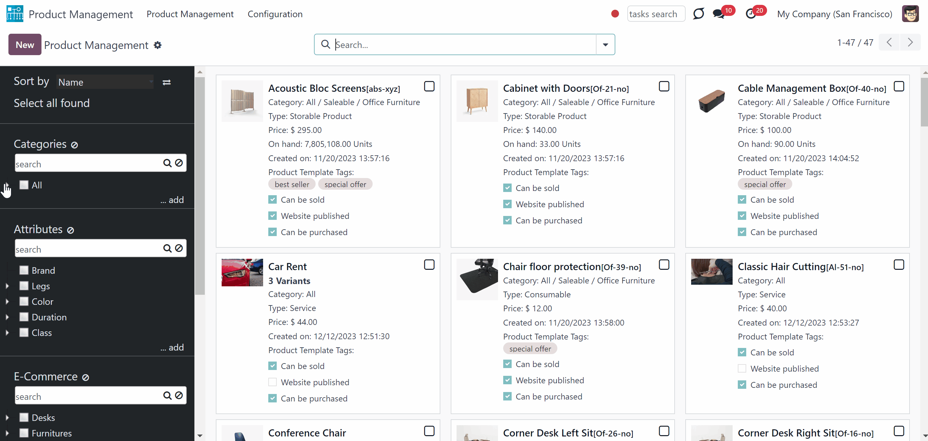
Task: Check the All category filter checkbox
Action: [24, 185]
